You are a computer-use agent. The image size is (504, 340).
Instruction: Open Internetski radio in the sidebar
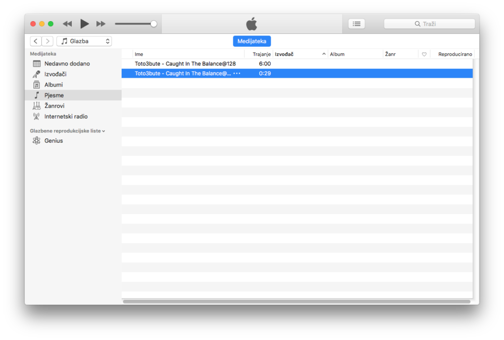click(65, 117)
